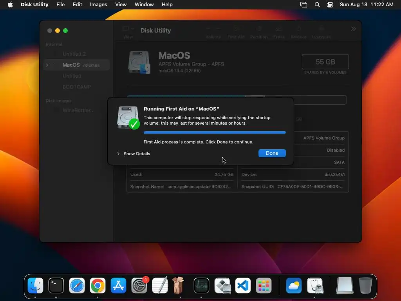Open Boot Camp Assistant from the Dock
401x301 pixels.
(x=222, y=285)
